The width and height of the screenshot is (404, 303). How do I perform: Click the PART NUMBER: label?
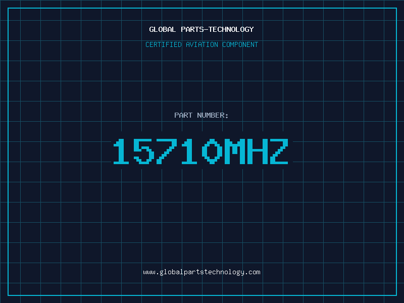tap(201, 115)
